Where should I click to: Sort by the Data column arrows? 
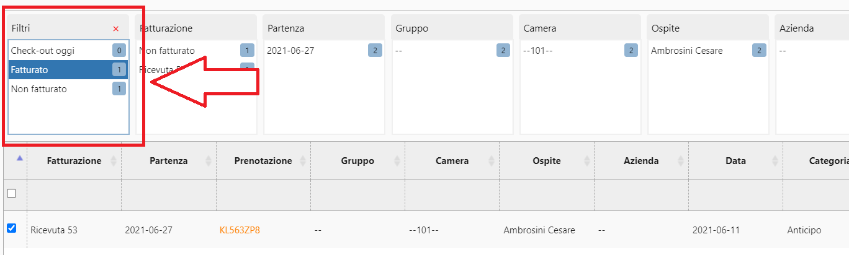click(776, 161)
